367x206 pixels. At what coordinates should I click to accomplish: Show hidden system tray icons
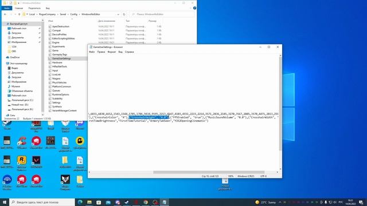click(280, 202)
